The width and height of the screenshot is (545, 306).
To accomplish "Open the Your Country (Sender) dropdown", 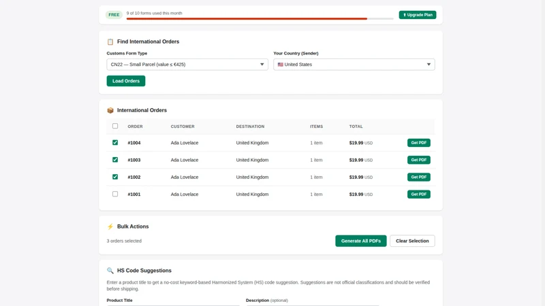I will point(354,65).
